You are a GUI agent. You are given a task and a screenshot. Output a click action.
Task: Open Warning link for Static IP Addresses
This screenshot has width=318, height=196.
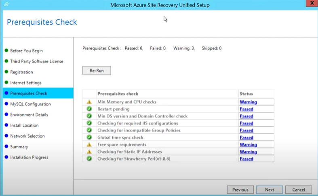tap(248, 152)
